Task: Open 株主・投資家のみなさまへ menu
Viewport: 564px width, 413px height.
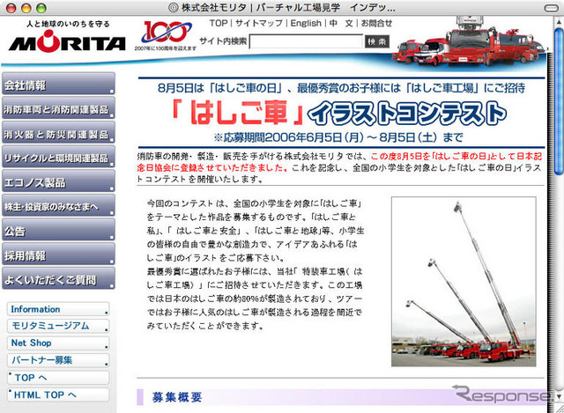Action: point(58,205)
